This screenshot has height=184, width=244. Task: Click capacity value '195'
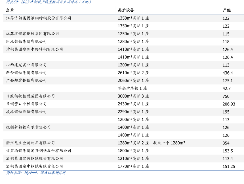(x=226, y=112)
